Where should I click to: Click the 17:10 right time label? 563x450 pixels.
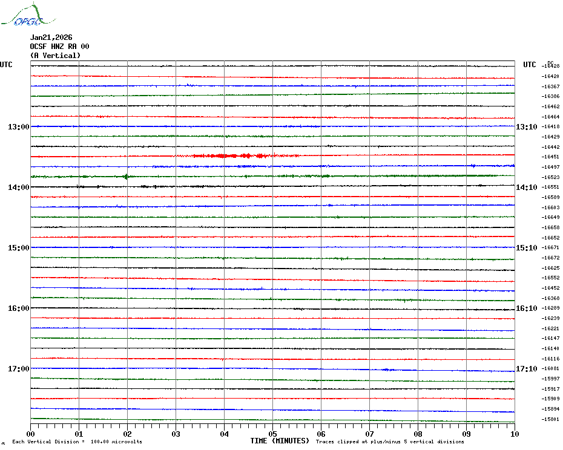(x=527, y=369)
